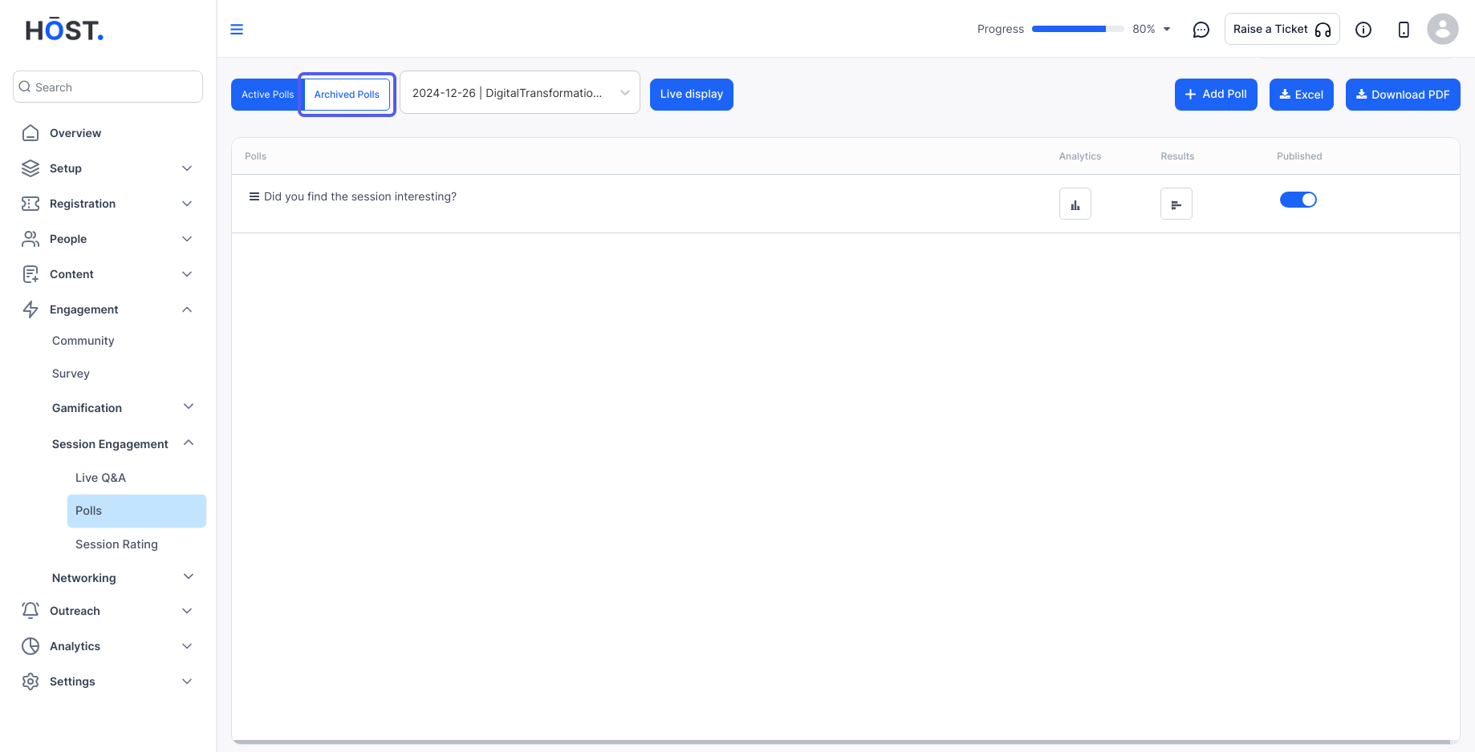Expand the Setup menu chevron
Viewport: 1475px width, 752px height.
pyautogui.click(x=187, y=168)
